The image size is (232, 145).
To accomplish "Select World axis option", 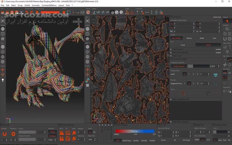I will pyautogui.click(x=208, y=45).
